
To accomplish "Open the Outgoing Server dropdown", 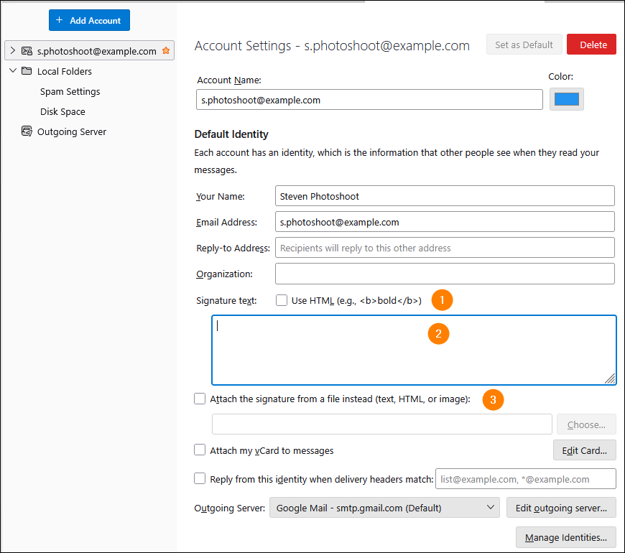I will 384,508.
